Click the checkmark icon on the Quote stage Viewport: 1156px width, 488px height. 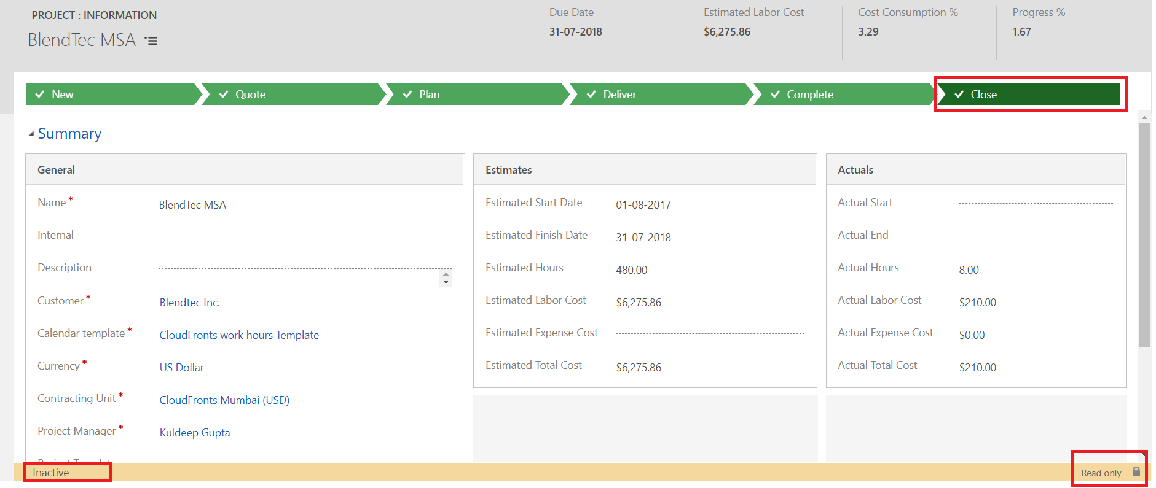pyautogui.click(x=224, y=95)
